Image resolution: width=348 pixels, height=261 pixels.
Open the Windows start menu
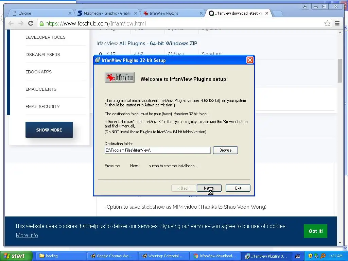pyautogui.click(x=16, y=256)
